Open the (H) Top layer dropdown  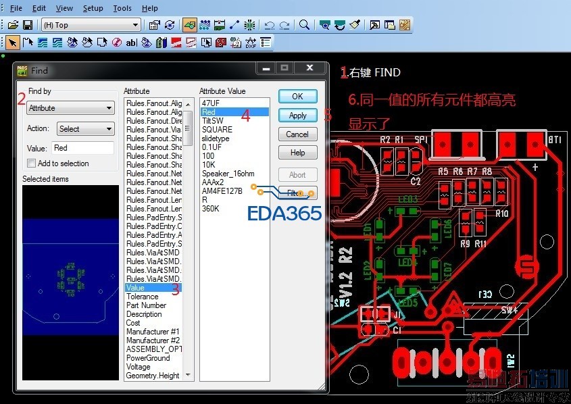pyautogui.click(x=91, y=25)
